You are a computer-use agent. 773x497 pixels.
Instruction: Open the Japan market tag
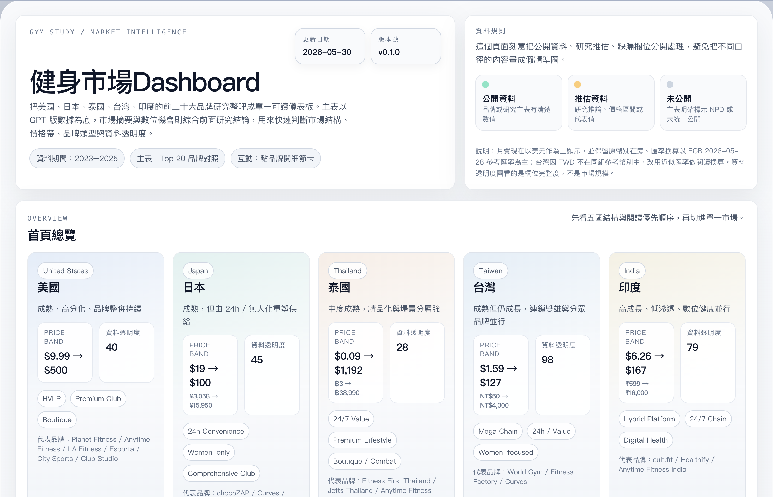point(198,271)
